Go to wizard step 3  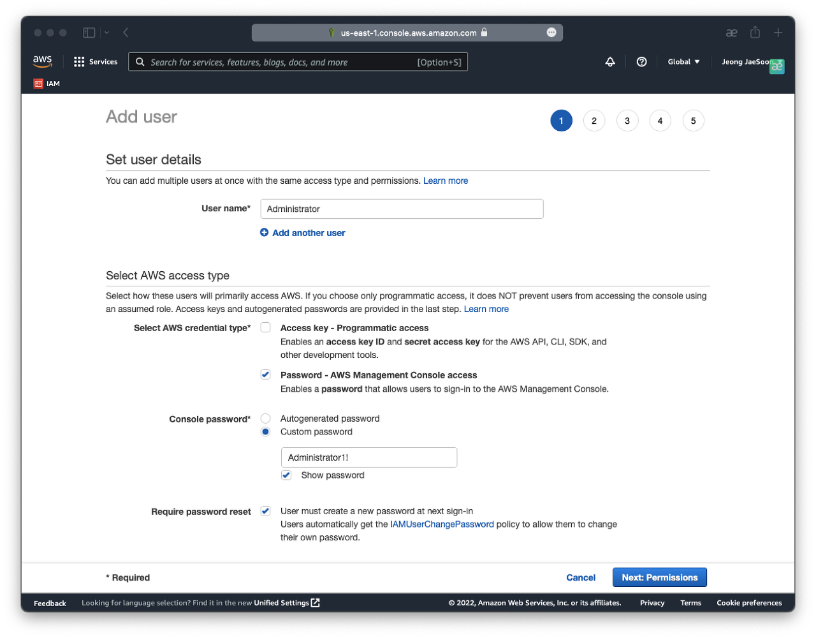coord(627,121)
